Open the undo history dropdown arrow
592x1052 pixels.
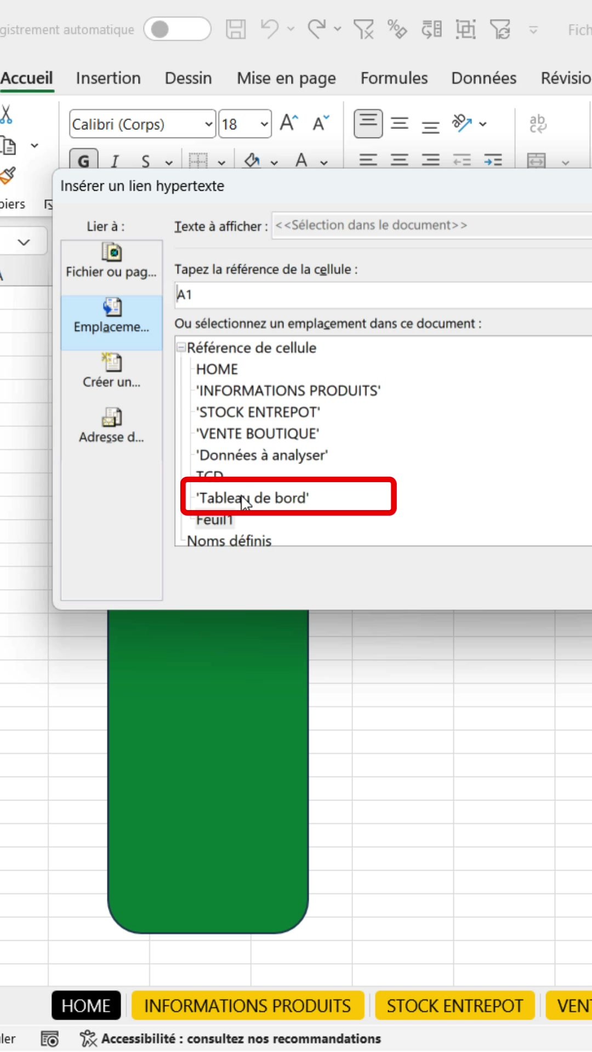tap(291, 29)
